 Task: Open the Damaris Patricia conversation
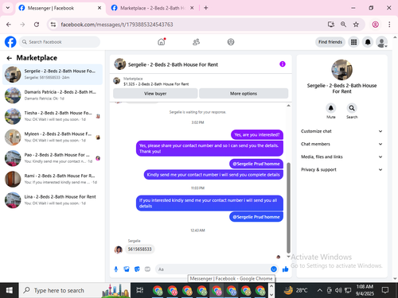tap(53, 95)
